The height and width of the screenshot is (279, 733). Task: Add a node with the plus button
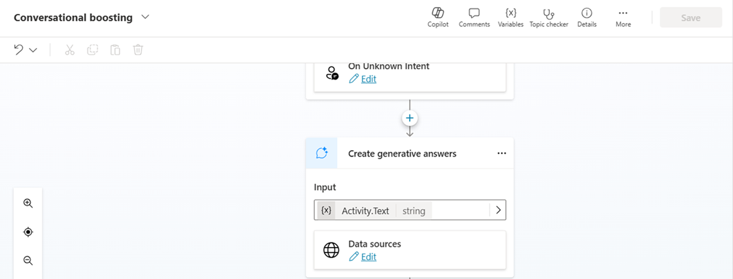[x=410, y=119]
